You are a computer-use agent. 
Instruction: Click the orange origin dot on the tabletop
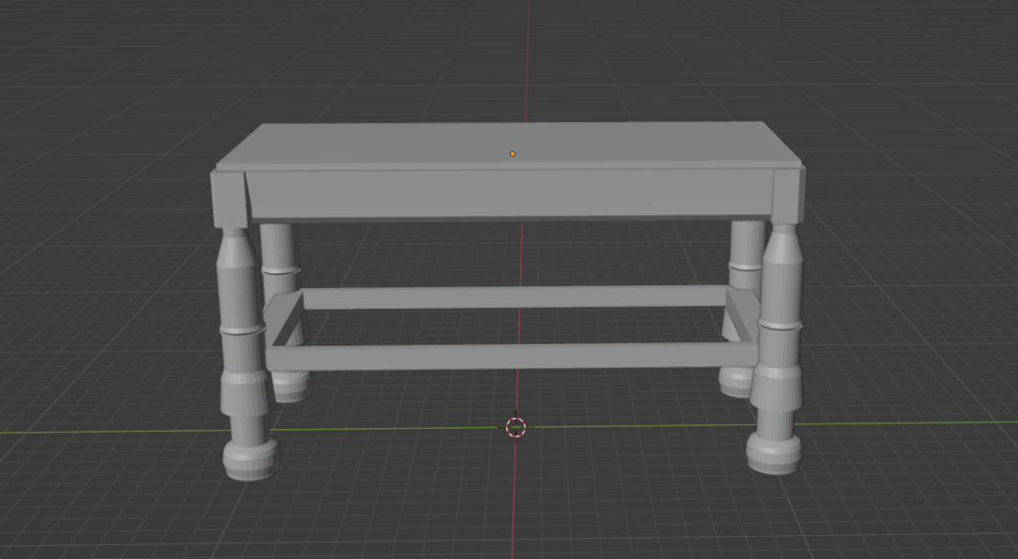tap(513, 154)
